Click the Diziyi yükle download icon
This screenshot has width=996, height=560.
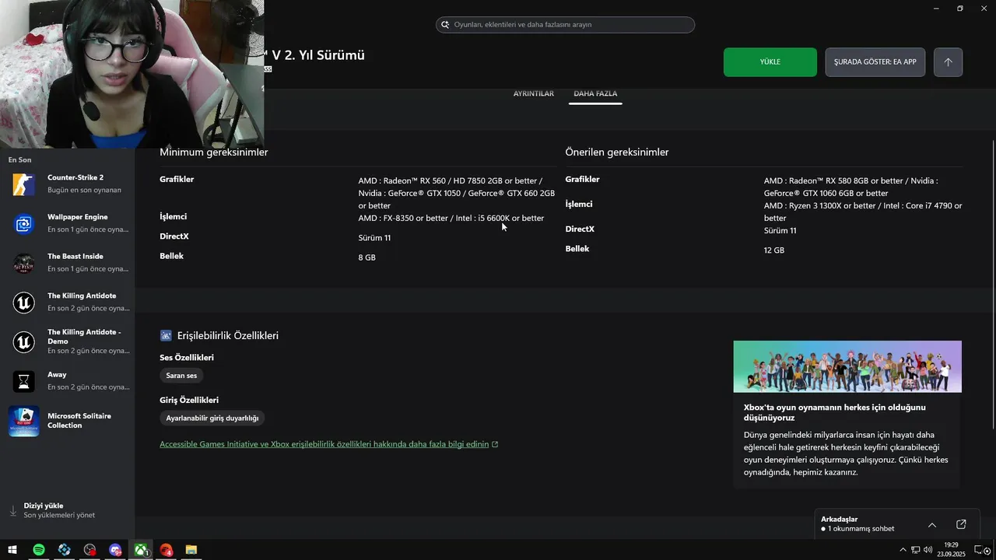point(12,510)
